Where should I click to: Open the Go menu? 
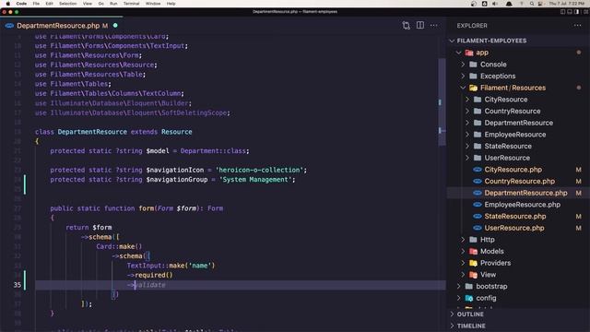(x=101, y=4)
